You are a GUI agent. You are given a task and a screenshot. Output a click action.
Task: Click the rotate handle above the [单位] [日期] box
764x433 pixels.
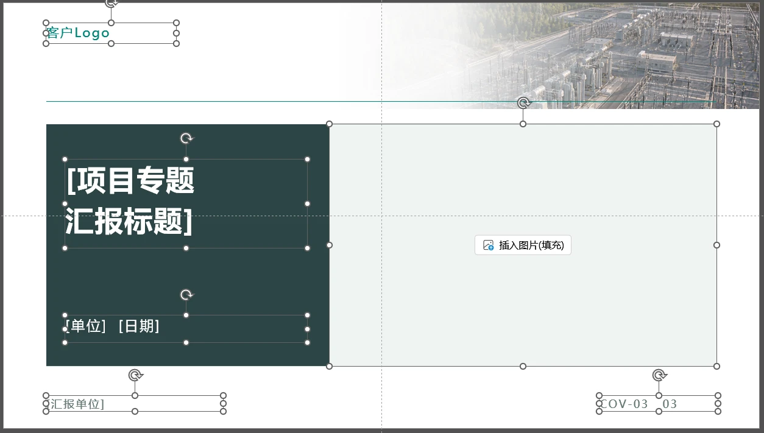point(186,295)
